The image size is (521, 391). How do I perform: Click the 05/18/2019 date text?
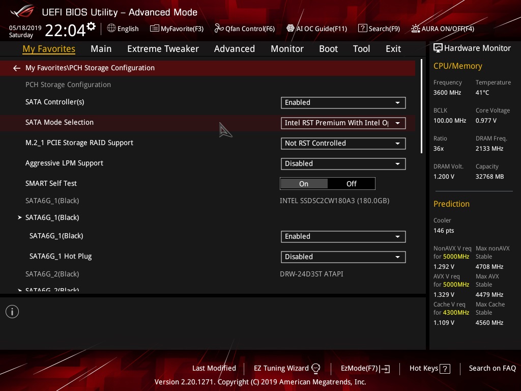click(x=25, y=27)
